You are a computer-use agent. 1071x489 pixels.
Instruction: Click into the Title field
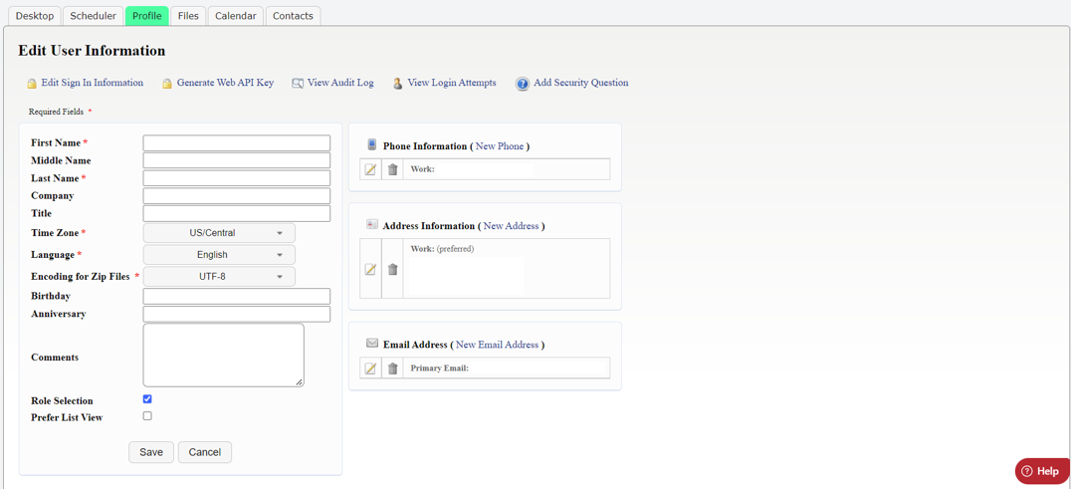tap(236, 214)
